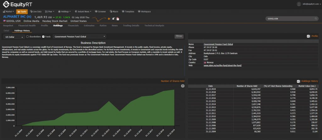The image size is (322, 140).
Task: Open the US Dollar currency dropdown
Action: click(14, 37)
